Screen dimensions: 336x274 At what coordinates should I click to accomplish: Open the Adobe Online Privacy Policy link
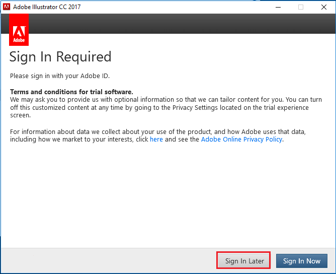(x=241, y=139)
